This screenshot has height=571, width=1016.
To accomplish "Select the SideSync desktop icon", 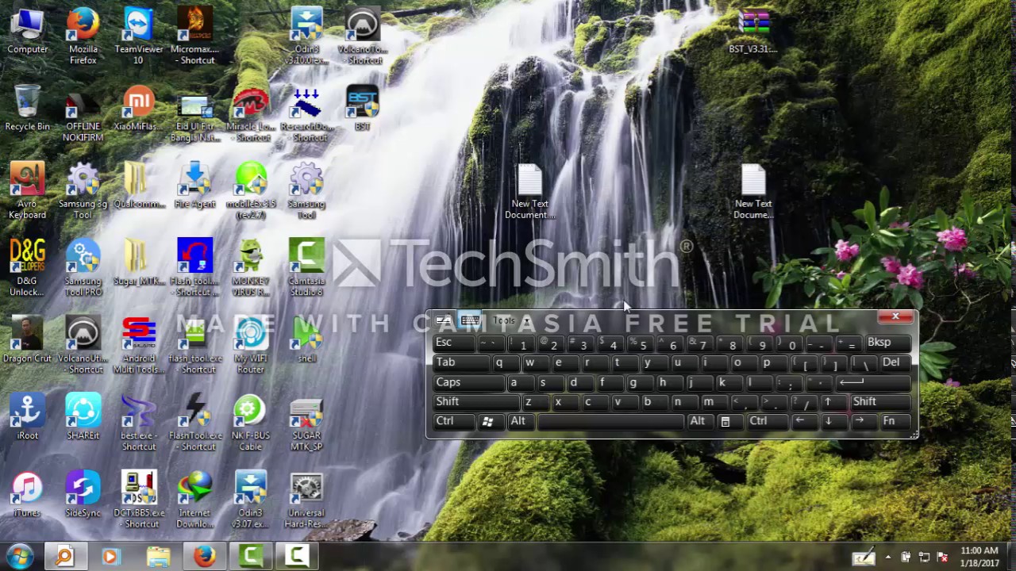I will [x=83, y=494].
